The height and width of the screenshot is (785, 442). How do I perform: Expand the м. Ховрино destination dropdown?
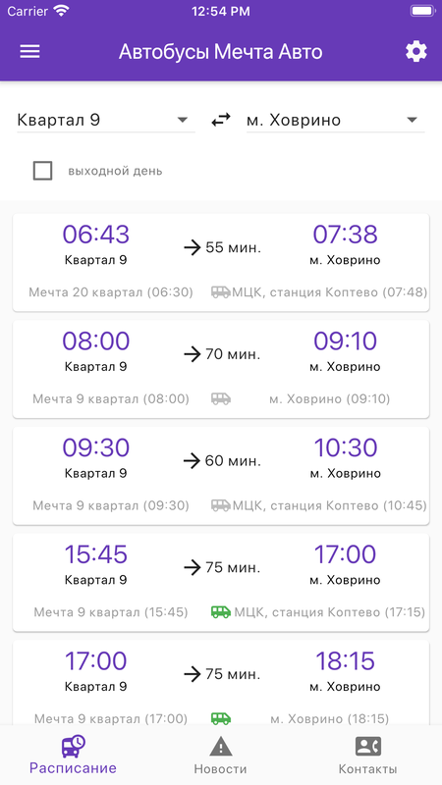click(x=335, y=120)
